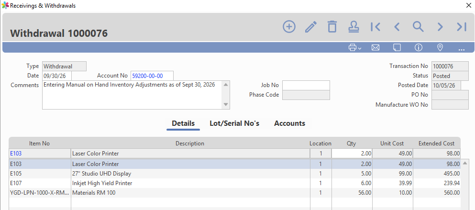Click the stamp post icon
The height and width of the screenshot is (210, 475).
353,27
